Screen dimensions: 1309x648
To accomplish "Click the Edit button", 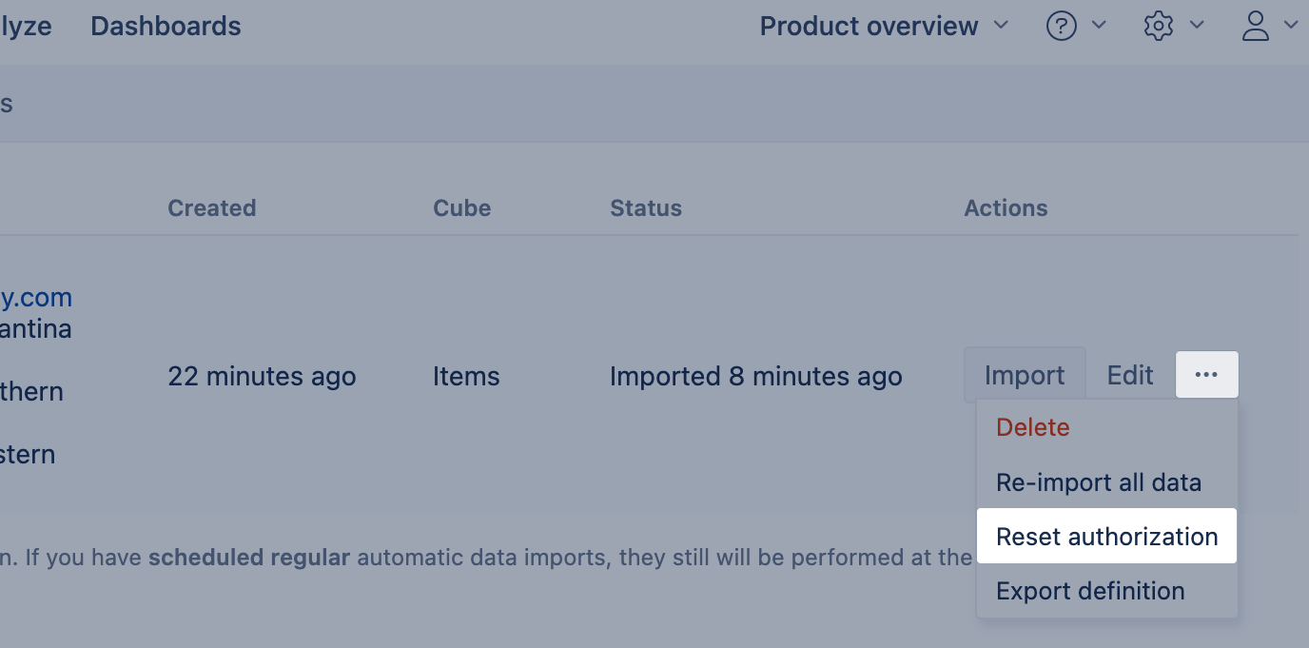I will tap(1129, 375).
